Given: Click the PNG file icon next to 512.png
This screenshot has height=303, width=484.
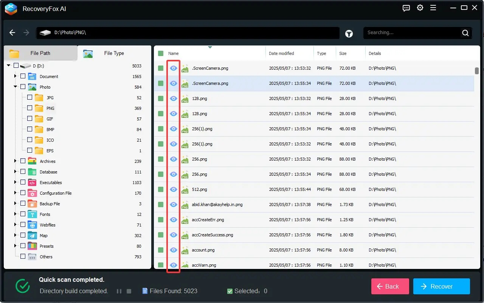Looking at the screenshot, I should pos(185,189).
